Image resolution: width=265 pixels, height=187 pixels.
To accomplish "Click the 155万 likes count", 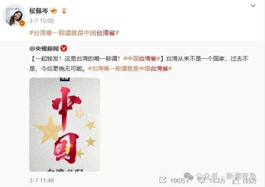I will point(250,181).
